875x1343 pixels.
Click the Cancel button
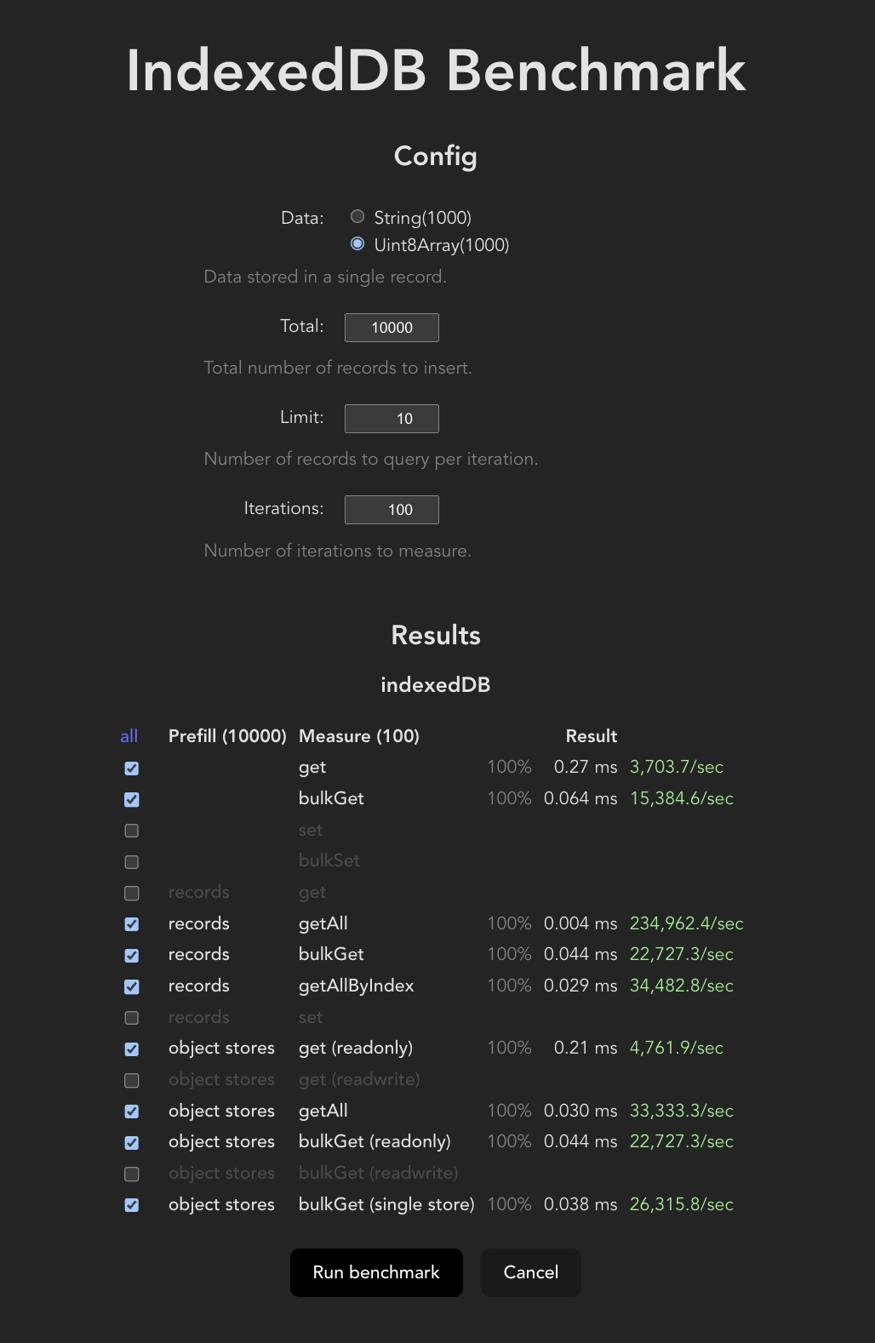pyautogui.click(x=530, y=1272)
